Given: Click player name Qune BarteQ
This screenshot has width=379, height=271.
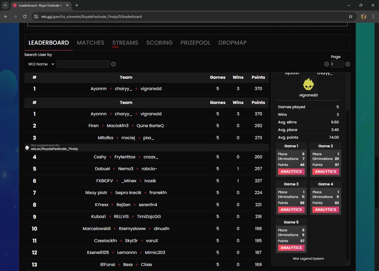Looking at the screenshot, I should (150, 126).
